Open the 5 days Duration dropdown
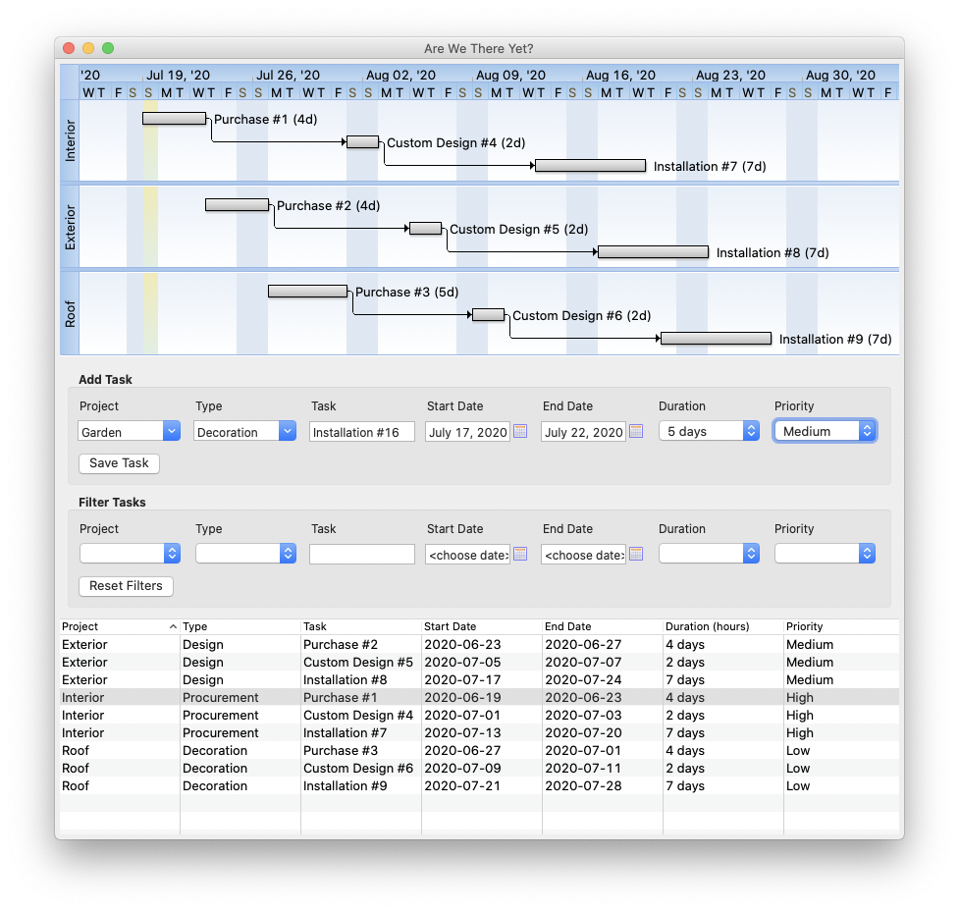Screen dimensions: 959x912 709,431
